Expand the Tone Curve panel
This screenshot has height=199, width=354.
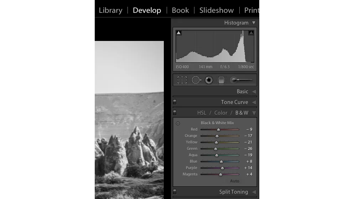[254, 102]
